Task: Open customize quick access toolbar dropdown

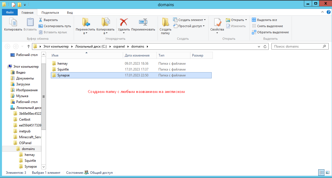Action: click(25, 5)
